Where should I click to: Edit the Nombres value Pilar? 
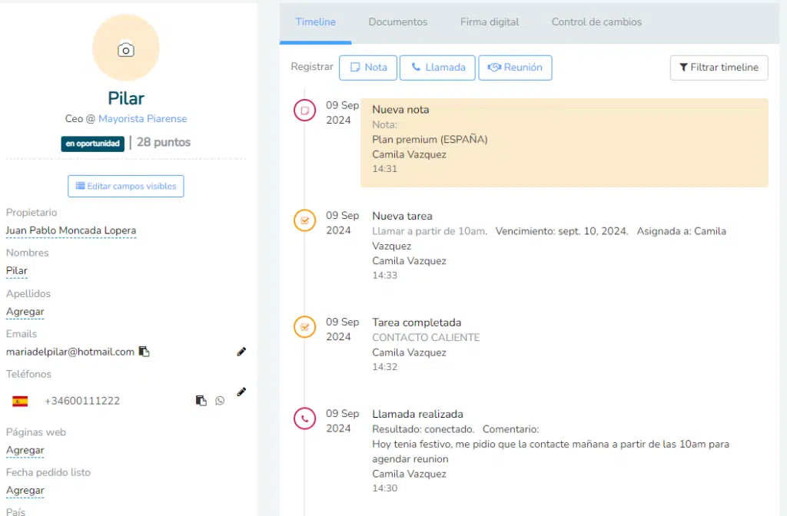(x=17, y=271)
